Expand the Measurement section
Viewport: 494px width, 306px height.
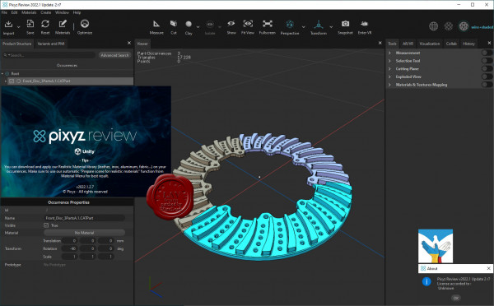389,53
